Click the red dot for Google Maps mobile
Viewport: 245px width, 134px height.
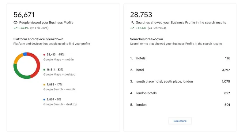coord(44,55)
